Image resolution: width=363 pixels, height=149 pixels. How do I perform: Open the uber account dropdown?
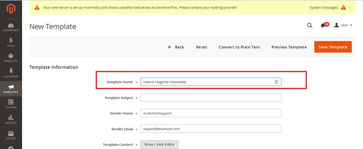click(x=343, y=25)
